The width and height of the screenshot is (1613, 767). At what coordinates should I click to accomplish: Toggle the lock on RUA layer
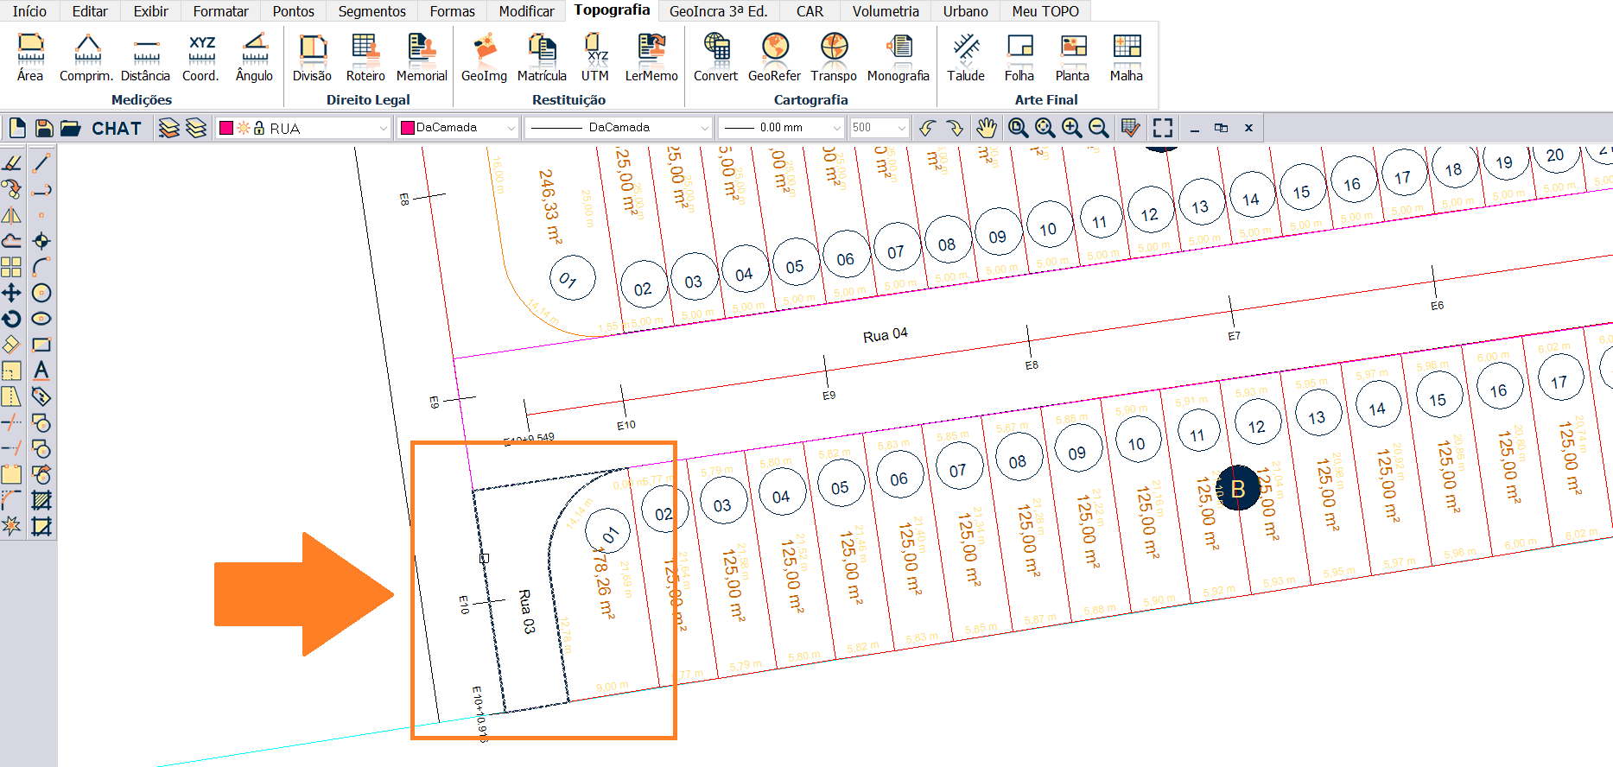point(259,128)
